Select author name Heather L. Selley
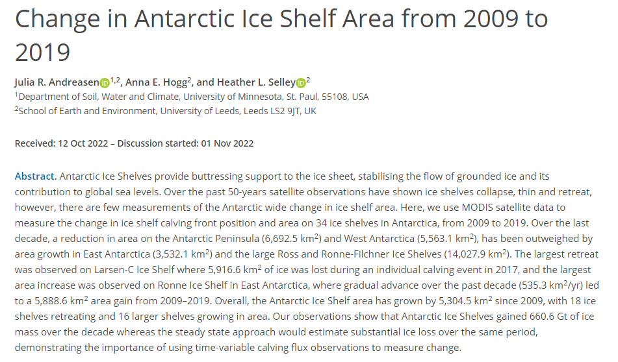Viewport: 618px width, 362px height. (x=256, y=82)
